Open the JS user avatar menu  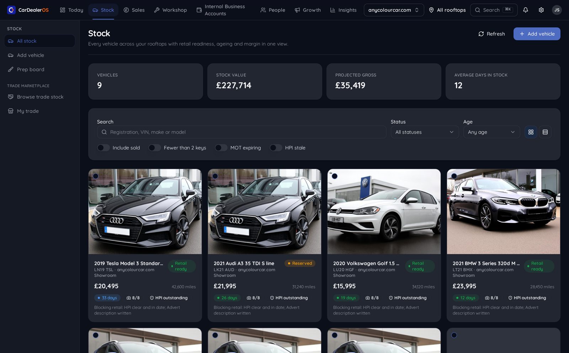[557, 10]
